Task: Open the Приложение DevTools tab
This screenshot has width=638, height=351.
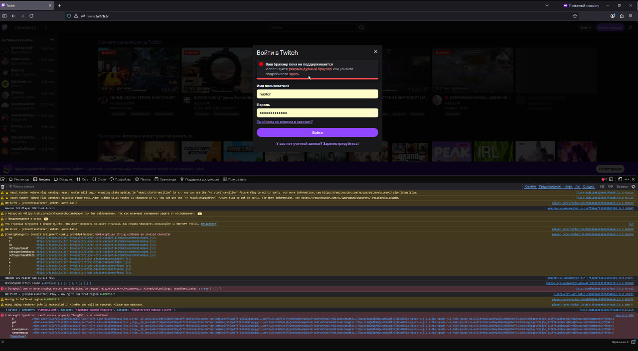Action: 234,179
